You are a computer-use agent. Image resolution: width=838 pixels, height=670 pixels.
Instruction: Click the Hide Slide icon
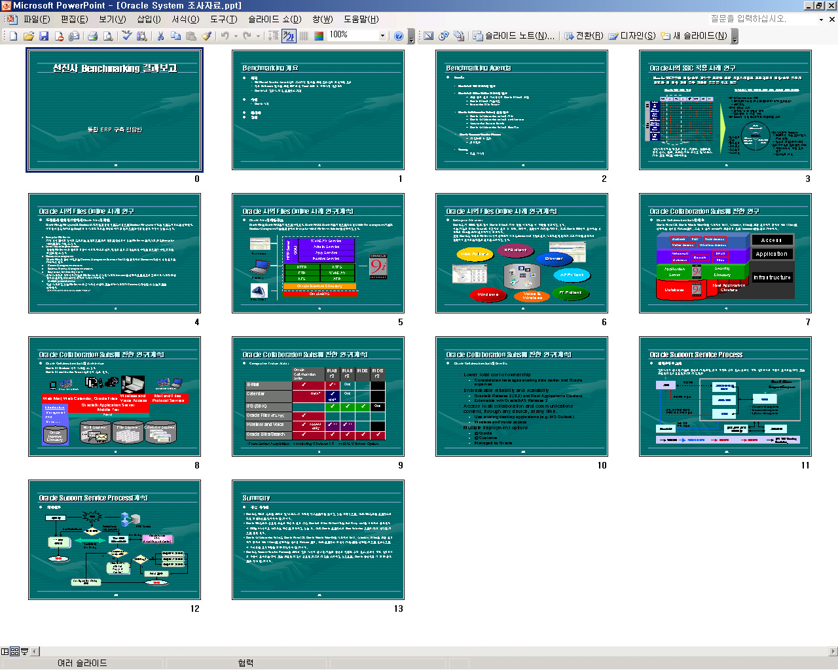[x=428, y=36]
